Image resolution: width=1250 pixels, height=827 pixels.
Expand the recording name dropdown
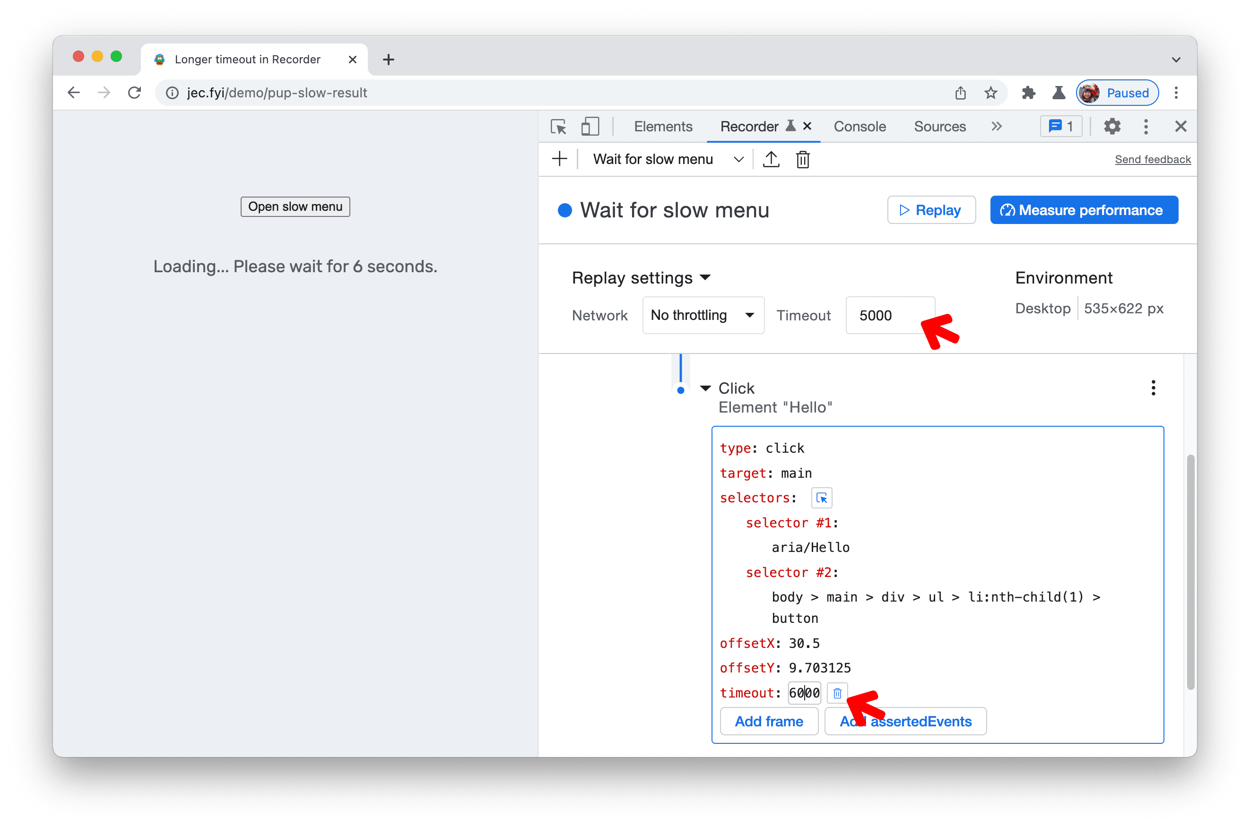(x=738, y=159)
